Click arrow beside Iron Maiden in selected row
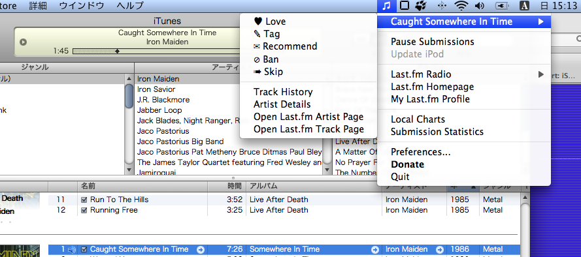Screen dimensions: 581x257 440,250
